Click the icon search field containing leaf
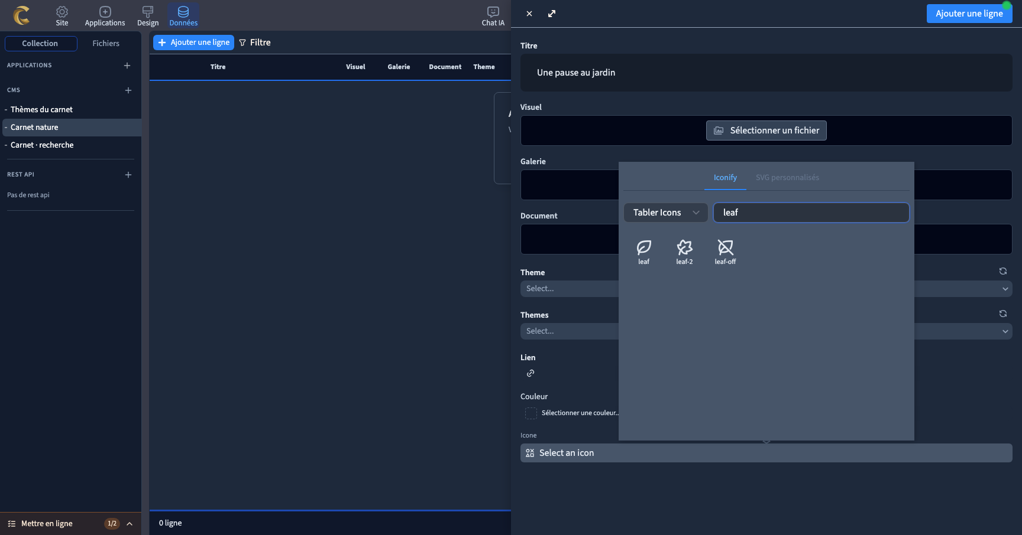1022x535 pixels. pyautogui.click(x=811, y=213)
